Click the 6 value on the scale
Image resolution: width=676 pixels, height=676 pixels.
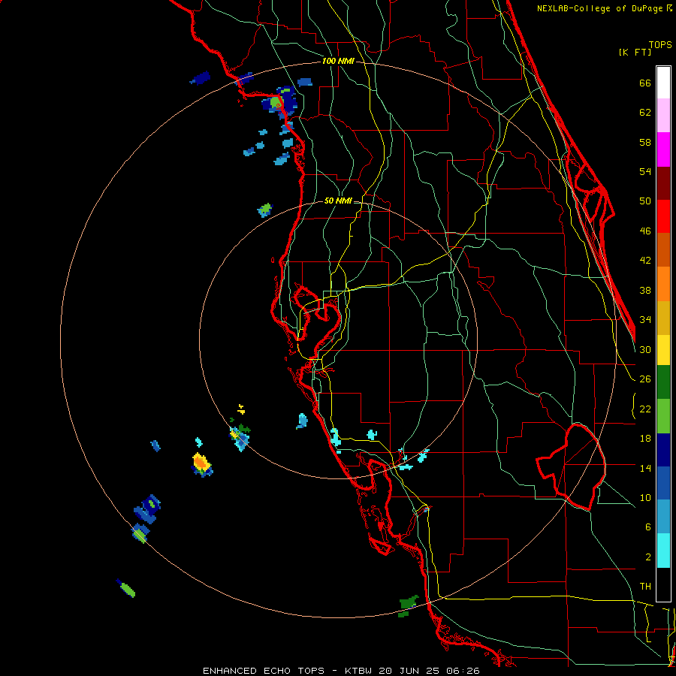647,527
